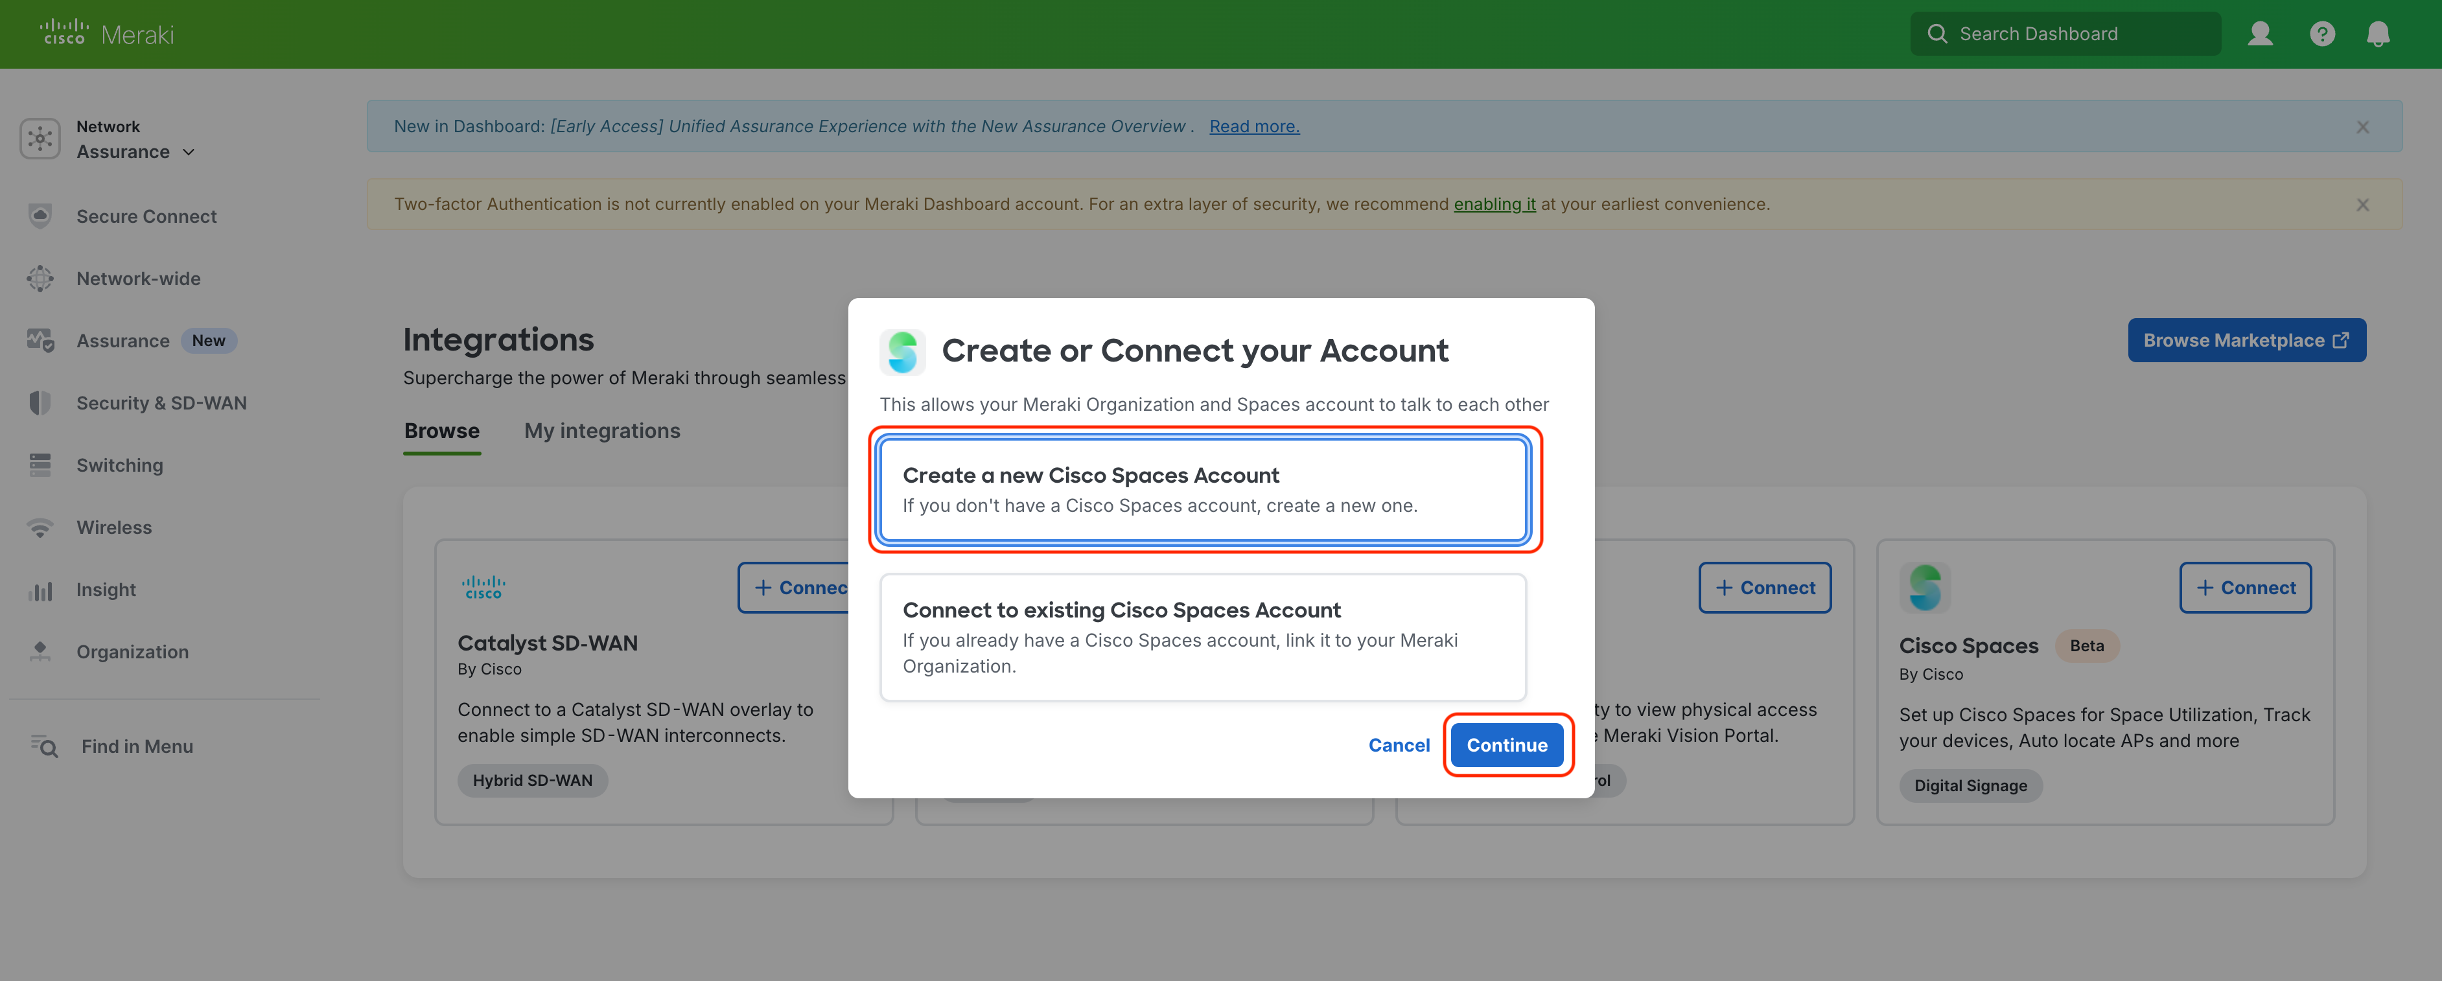Dismiss the New in Dashboard banner
The height and width of the screenshot is (981, 2442).
point(2362,127)
